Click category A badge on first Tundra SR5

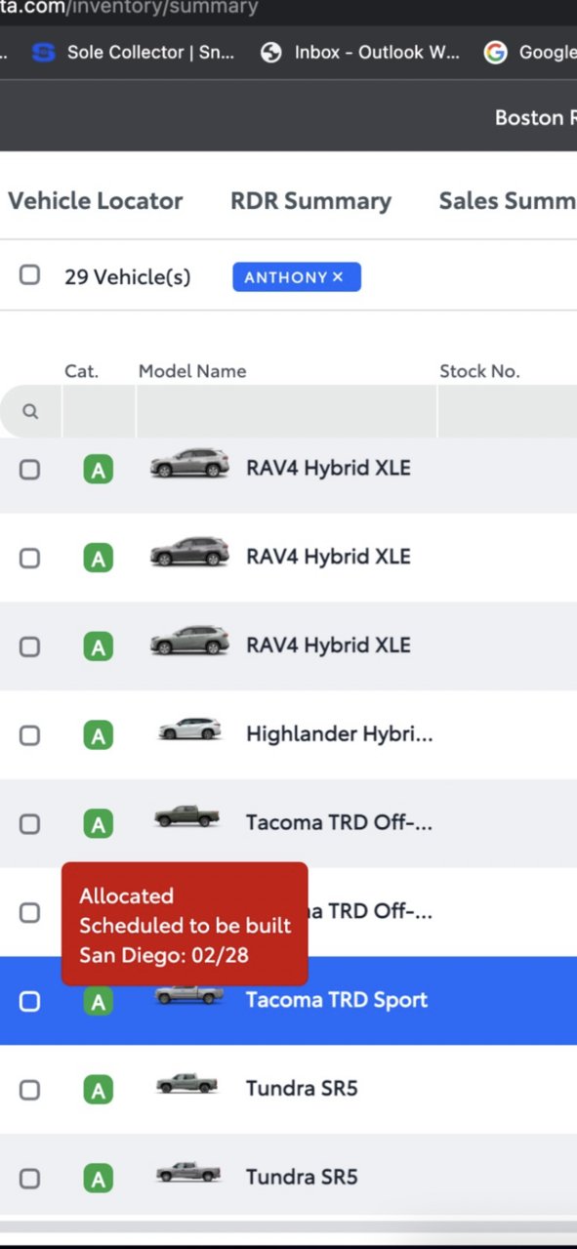click(x=98, y=1090)
